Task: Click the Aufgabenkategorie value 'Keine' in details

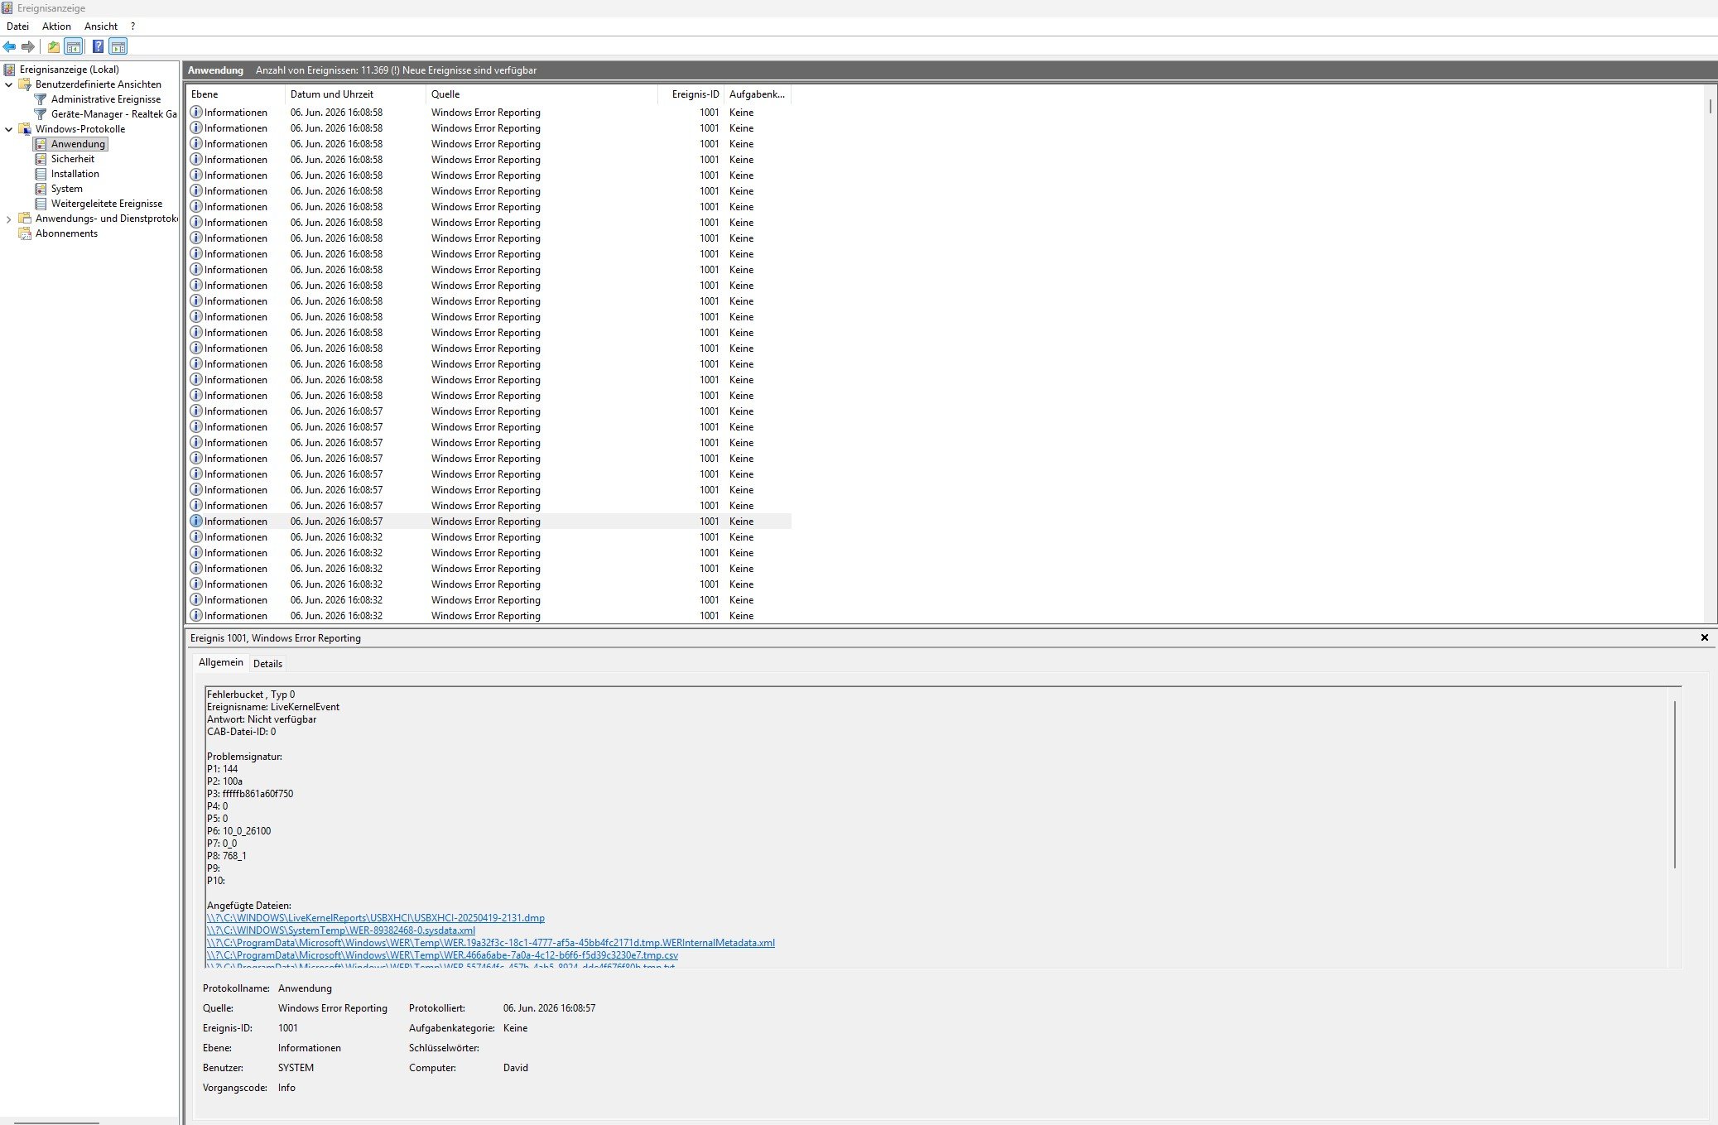Action: pyautogui.click(x=515, y=1028)
